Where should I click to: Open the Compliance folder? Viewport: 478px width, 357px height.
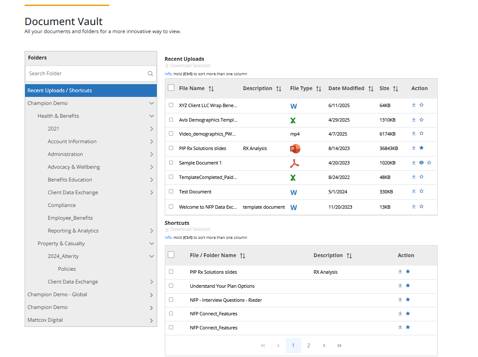62,205
